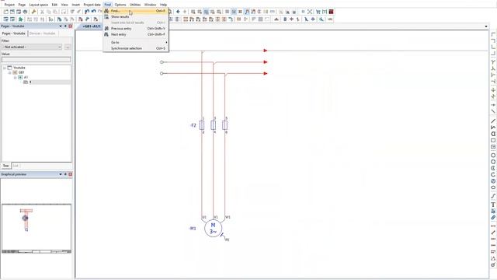Open the Page menu
Image resolution: width=497 pixels, height=280 pixels.
[x=22, y=5]
